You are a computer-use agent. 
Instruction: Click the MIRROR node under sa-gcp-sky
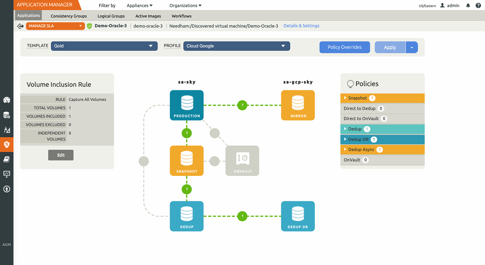pos(298,105)
